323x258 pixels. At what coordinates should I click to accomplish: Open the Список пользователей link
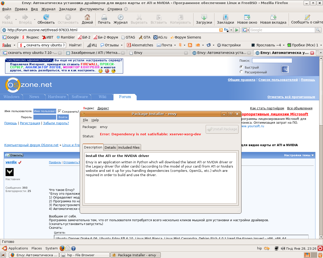[x=278, y=80]
